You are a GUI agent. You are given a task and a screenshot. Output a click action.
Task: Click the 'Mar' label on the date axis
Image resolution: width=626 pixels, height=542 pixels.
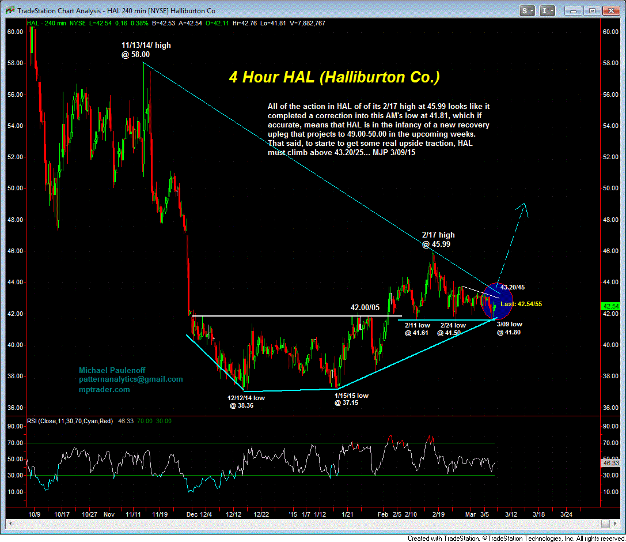point(471,514)
